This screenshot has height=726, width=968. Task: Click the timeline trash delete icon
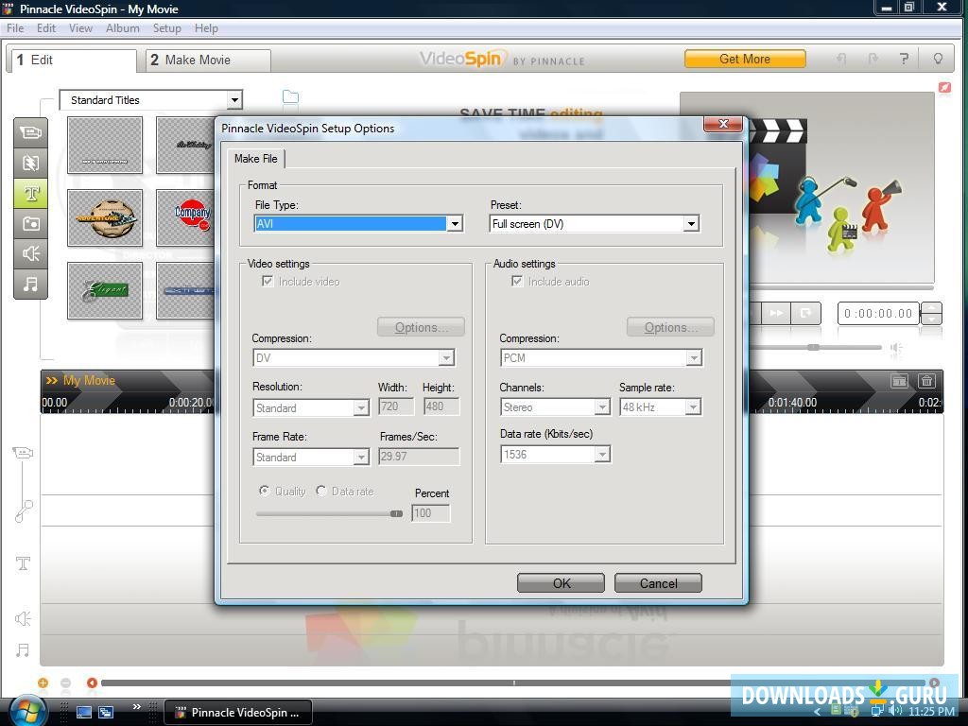pos(926,381)
